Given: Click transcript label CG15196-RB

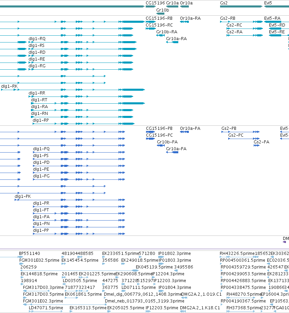Looking at the screenshot, I should [159, 18].
